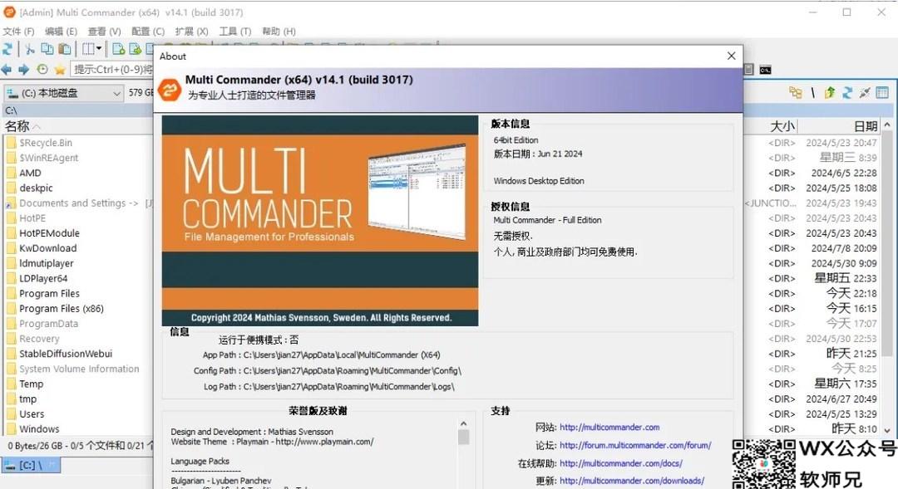Viewport: 898px width, 489px height.
Task: Click the refresh icon in the main toolbar
Action: click(7, 49)
